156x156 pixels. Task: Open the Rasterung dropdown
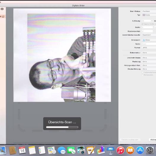[149, 62]
